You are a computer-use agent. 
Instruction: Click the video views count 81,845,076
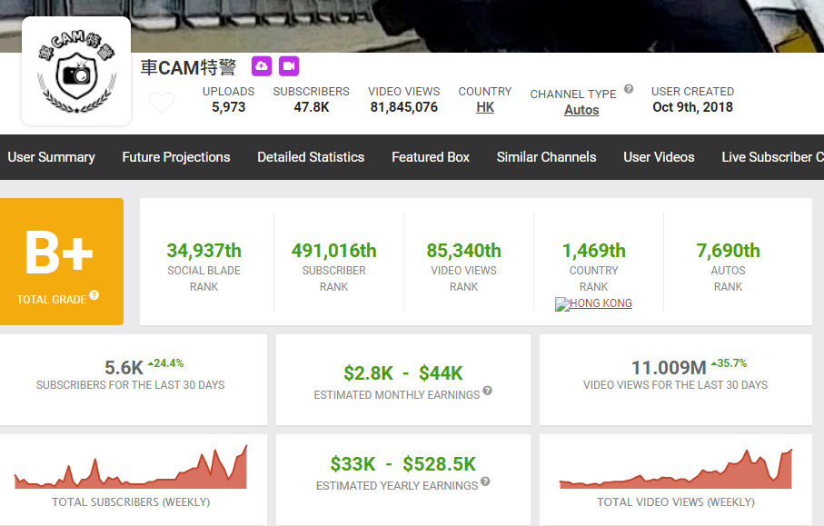tap(403, 107)
